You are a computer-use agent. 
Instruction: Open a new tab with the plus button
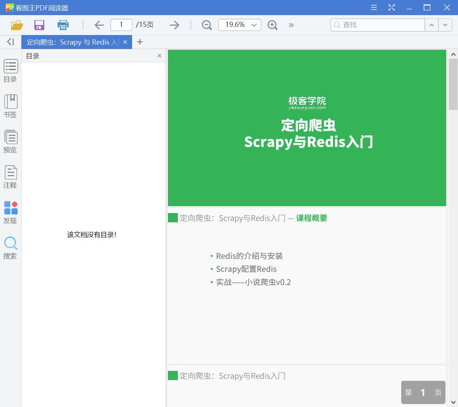click(x=140, y=42)
